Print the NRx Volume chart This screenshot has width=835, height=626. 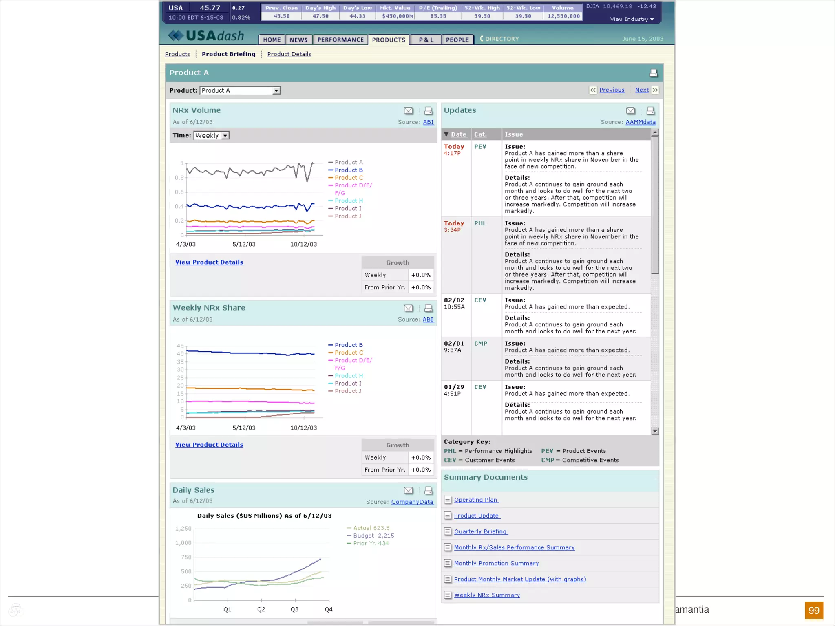point(428,111)
